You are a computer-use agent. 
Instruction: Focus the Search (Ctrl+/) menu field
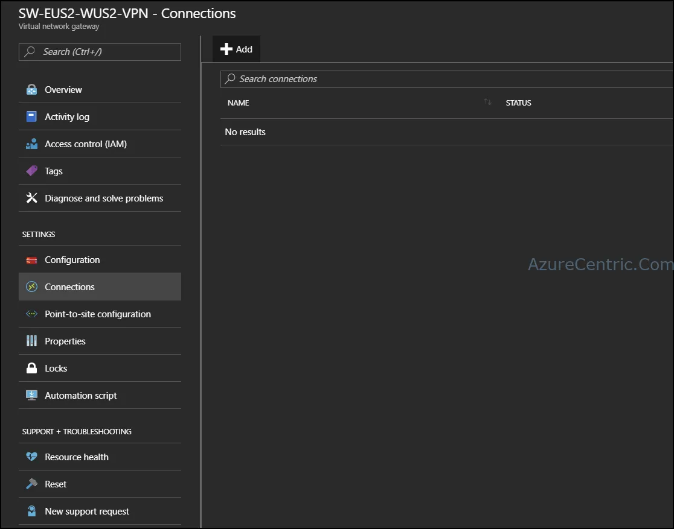[x=100, y=52]
